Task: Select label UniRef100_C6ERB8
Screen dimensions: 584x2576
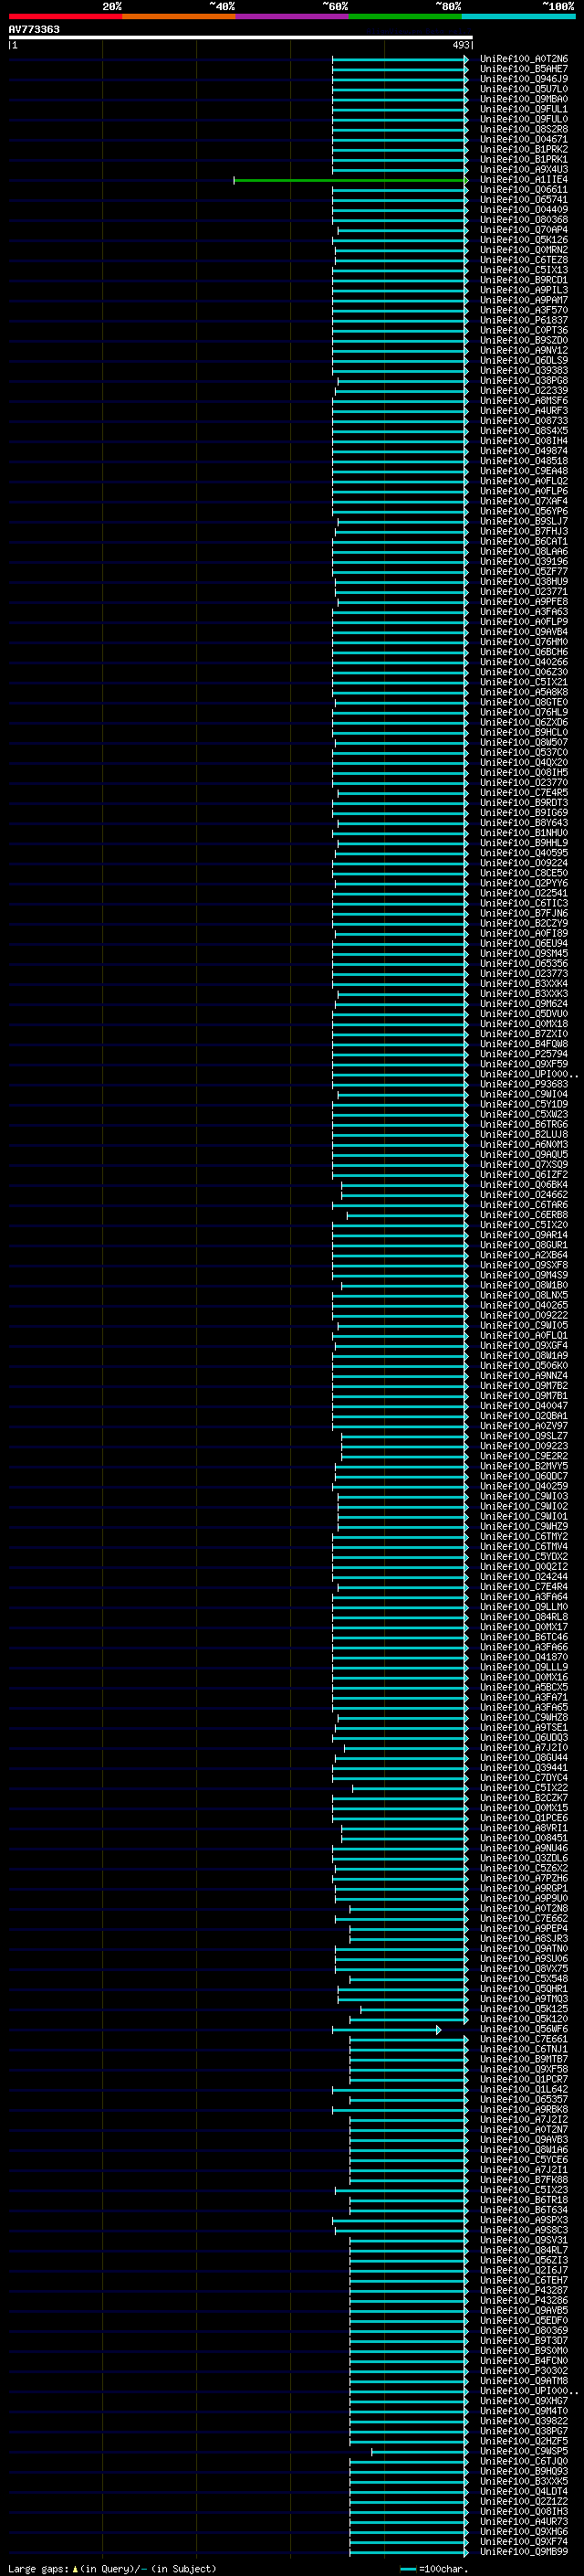Action: pos(523,1215)
